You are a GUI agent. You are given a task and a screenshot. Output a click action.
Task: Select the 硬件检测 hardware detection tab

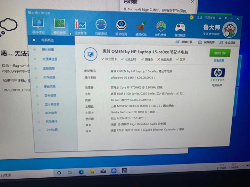(x=59, y=26)
